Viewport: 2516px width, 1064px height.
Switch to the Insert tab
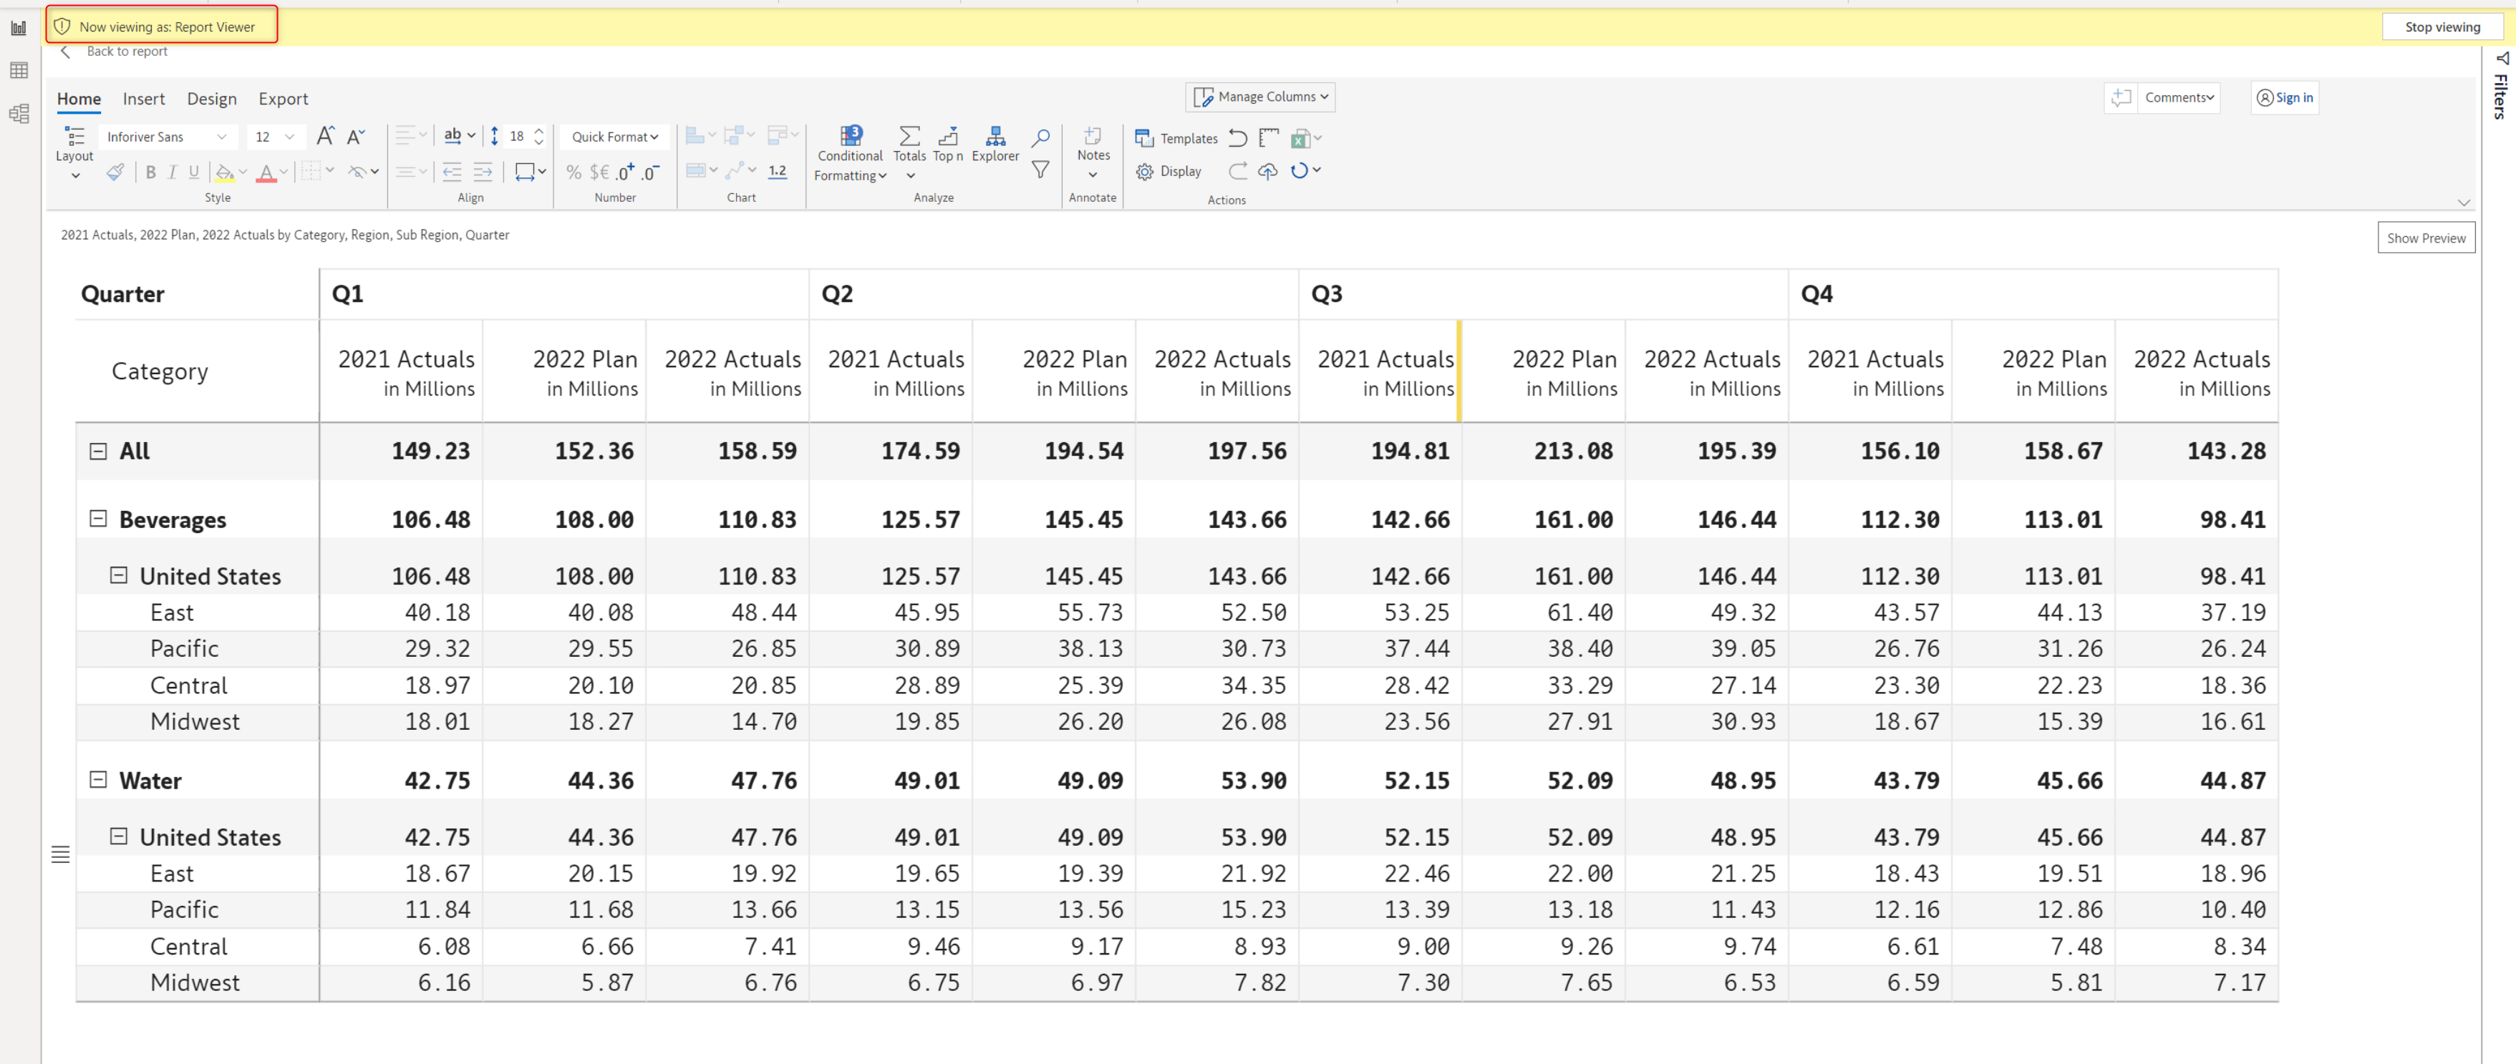click(x=144, y=99)
